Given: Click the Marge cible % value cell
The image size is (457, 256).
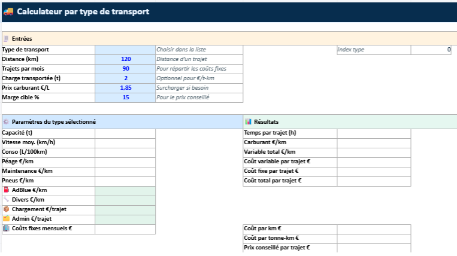Looking at the screenshot, I should pyautogui.click(x=125, y=97).
